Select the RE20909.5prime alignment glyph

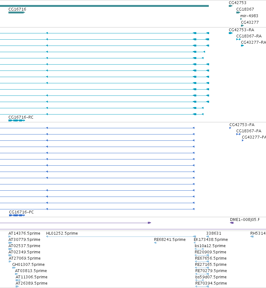202,255
